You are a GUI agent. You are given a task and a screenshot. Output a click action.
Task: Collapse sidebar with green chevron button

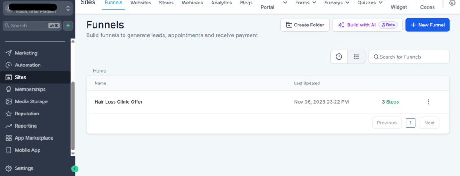[x=75, y=169]
